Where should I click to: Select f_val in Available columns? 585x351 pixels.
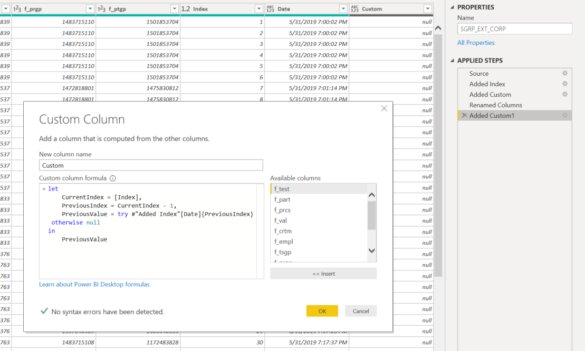tap(319, 220)
